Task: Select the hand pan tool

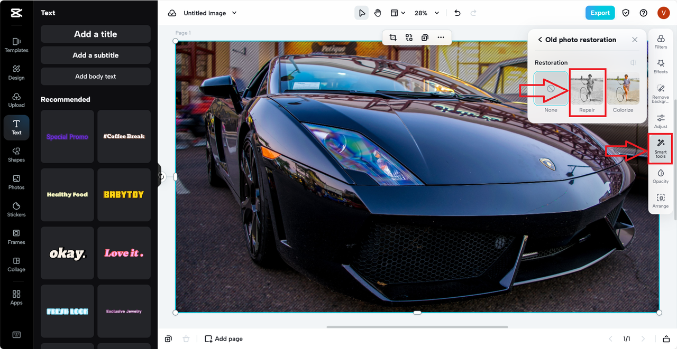Action: pos(378,13)
